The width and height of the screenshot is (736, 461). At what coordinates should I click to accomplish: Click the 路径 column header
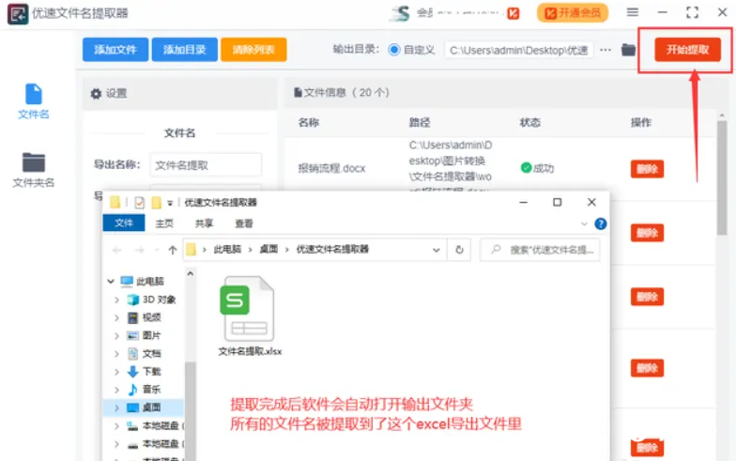[x=419, y=122]
